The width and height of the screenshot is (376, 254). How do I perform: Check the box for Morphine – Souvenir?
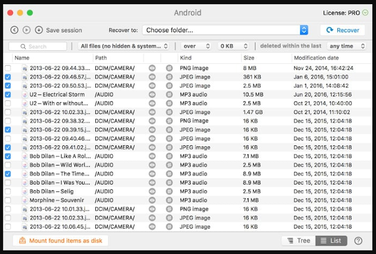pyautogui.click(x=8, y=200)
